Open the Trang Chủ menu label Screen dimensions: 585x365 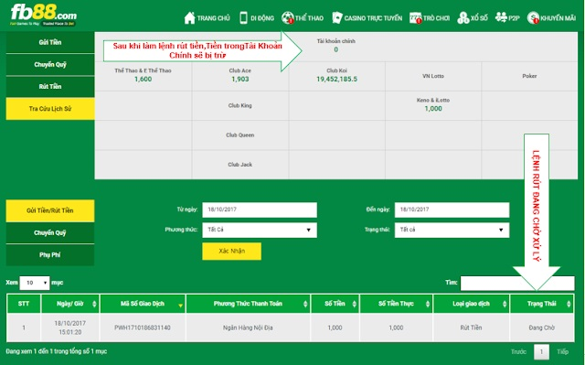[213, 18]
